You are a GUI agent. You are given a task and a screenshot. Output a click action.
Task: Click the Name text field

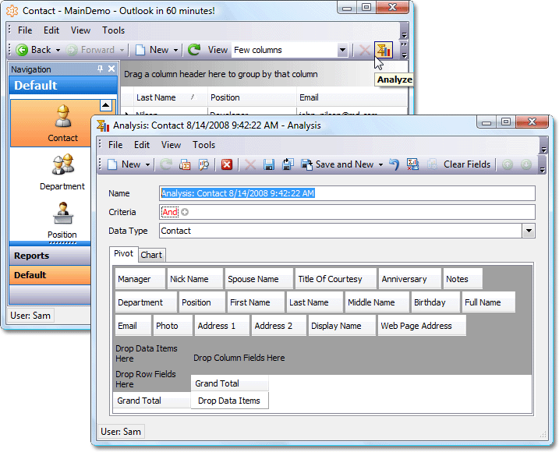(x=347, y=193)
